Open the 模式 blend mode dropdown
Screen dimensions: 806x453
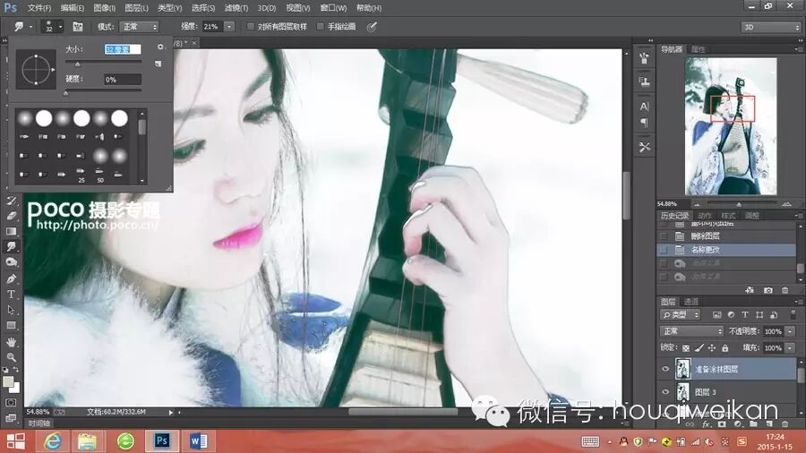click(x=139, y=27)
